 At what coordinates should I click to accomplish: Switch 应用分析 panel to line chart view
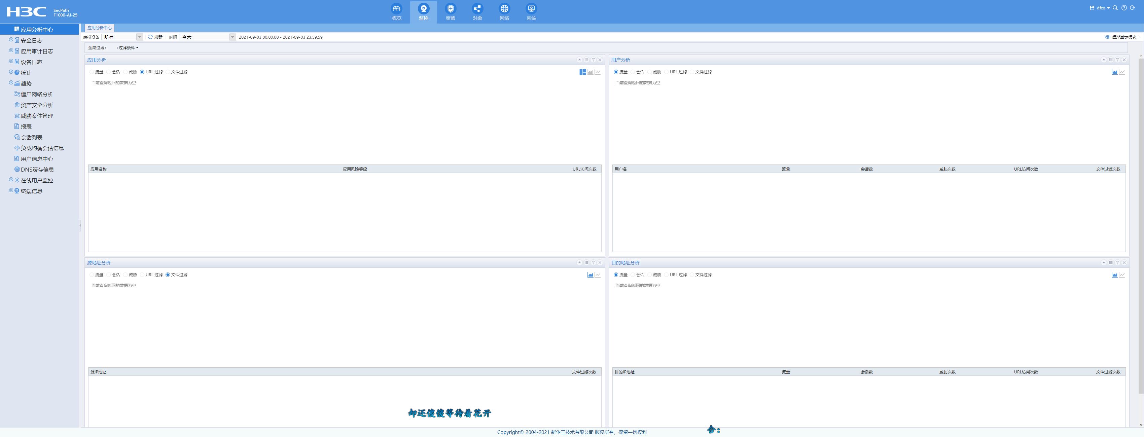click(598, 72)
